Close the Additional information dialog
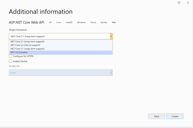This screenshot has width=193, height=128. point(188,2)
